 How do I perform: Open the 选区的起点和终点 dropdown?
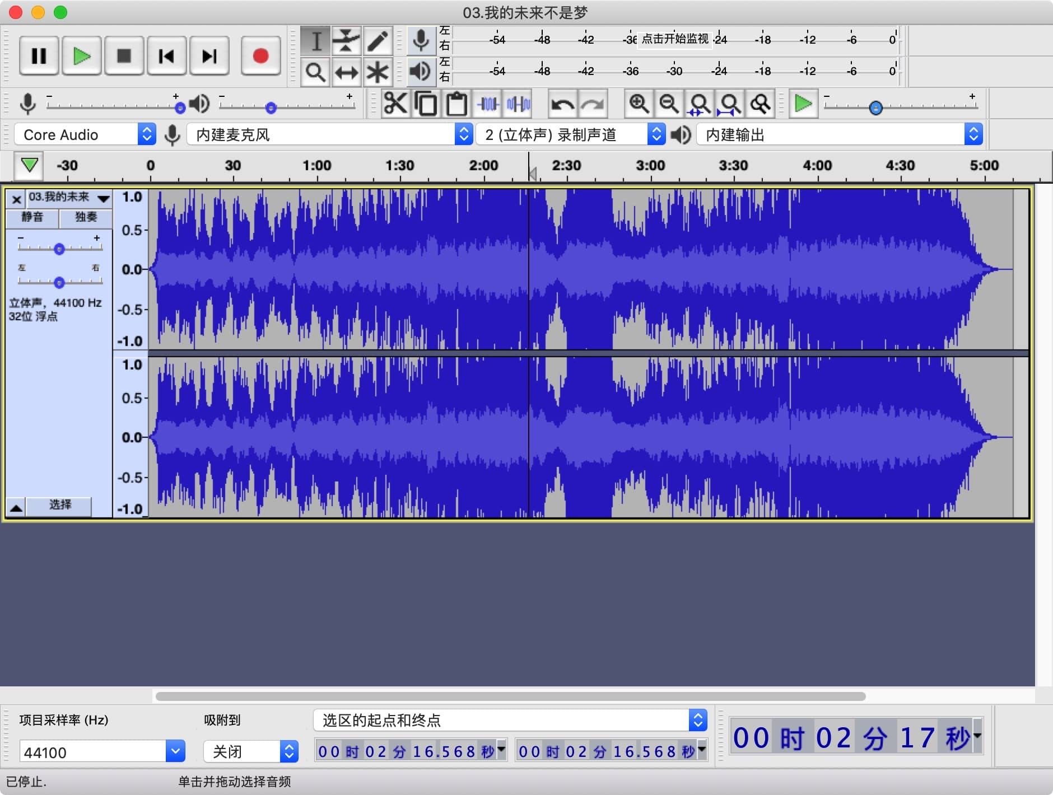pyautogui.click(x=510, y=720)
